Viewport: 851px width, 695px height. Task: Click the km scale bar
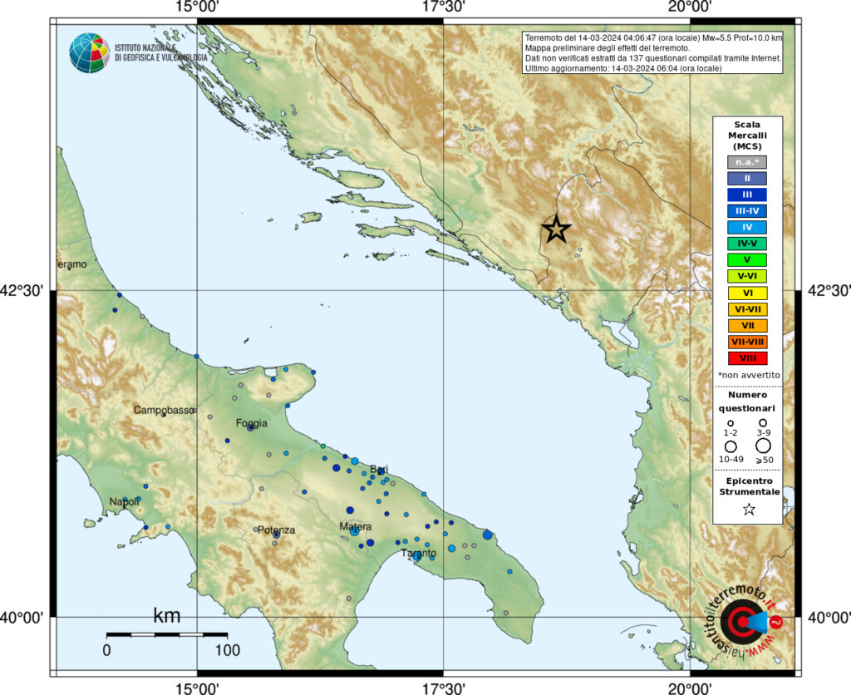[166, 633]
